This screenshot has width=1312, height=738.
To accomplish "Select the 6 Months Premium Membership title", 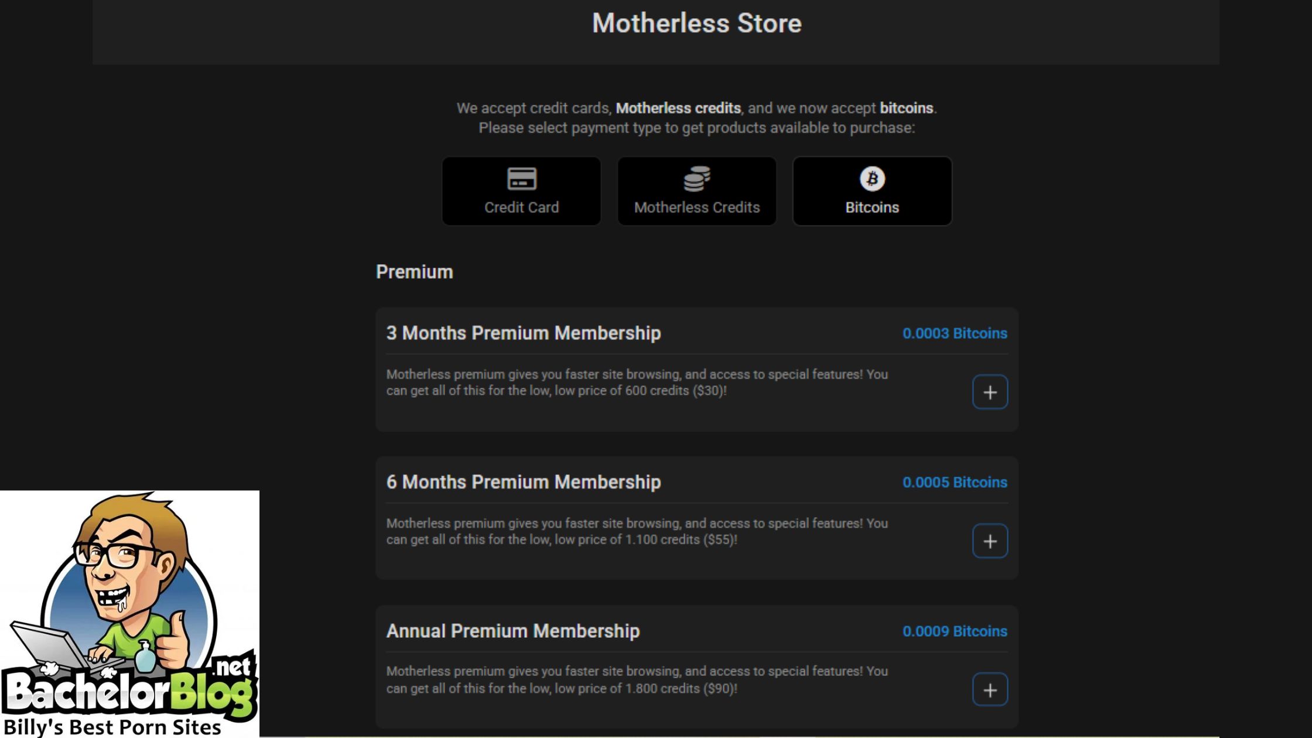I will (x=523, y=482).
